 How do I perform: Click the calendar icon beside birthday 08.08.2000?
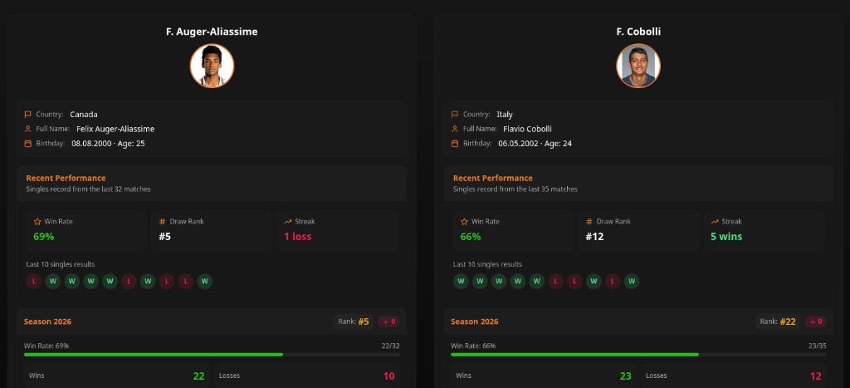point(27,144)
